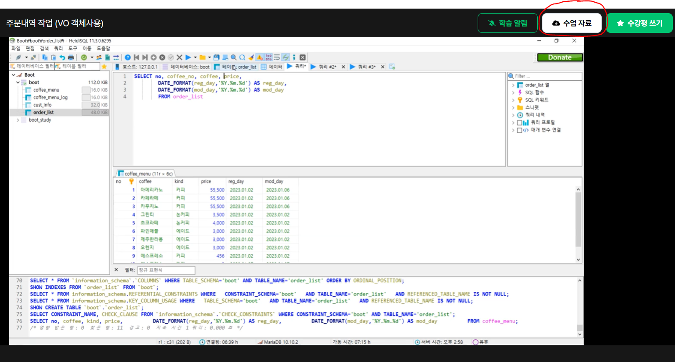Click the export database as SQL icon

pos(107,57)
